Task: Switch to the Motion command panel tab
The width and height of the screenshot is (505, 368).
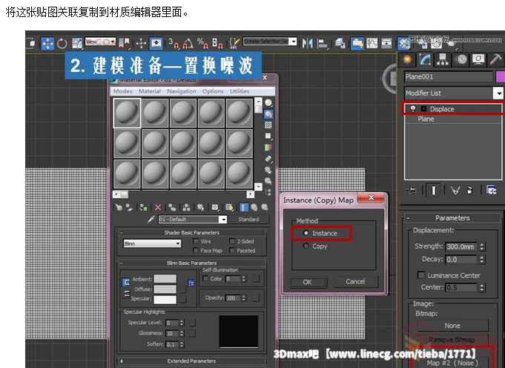Action: 461,59
